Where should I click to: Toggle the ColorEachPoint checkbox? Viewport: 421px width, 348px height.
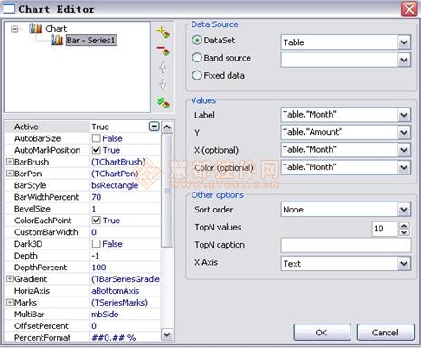(97, 221)
